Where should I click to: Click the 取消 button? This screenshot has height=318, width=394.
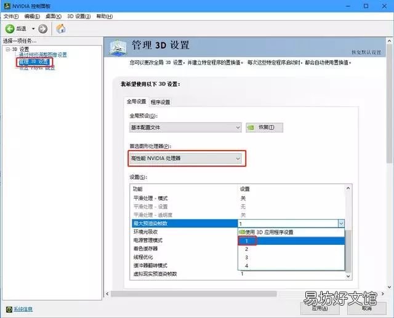point(367,308)
